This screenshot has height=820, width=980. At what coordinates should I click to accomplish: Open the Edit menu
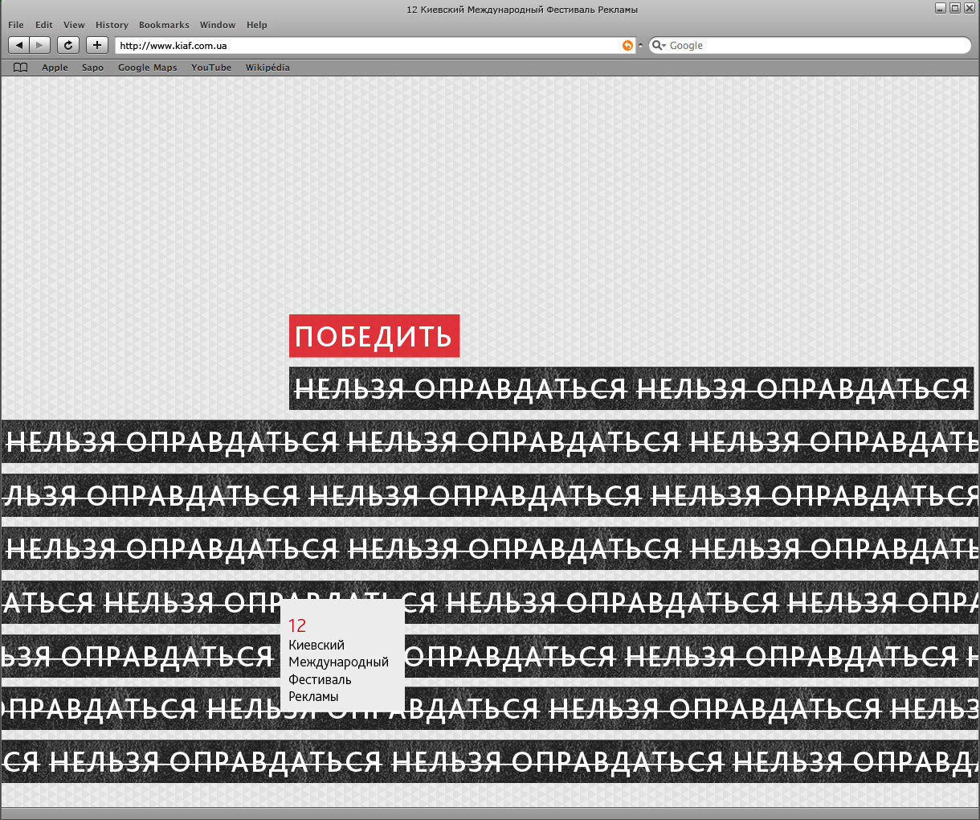coord(44,25)
